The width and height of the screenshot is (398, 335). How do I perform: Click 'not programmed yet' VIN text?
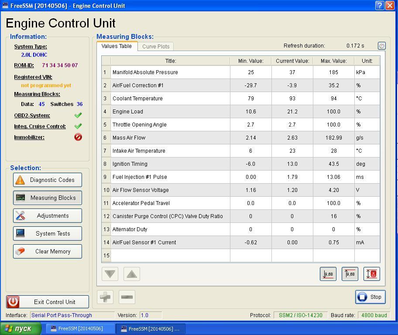tap(46, 85)
